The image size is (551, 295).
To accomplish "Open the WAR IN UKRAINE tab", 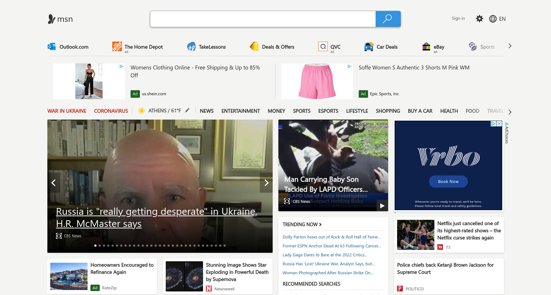I will 67,111.
